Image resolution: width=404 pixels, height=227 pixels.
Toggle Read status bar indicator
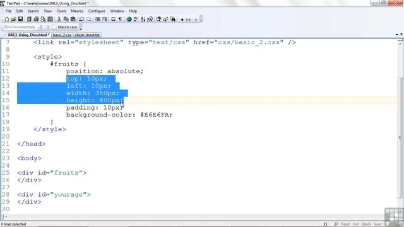(x=345, y=224)
